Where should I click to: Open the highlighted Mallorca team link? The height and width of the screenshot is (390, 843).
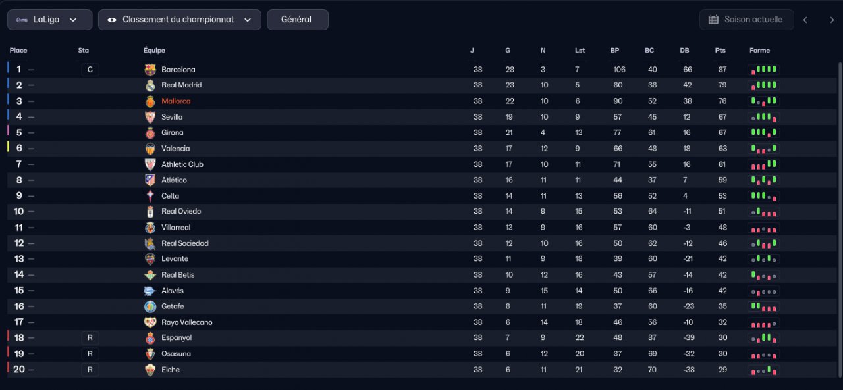pos(176,101)
